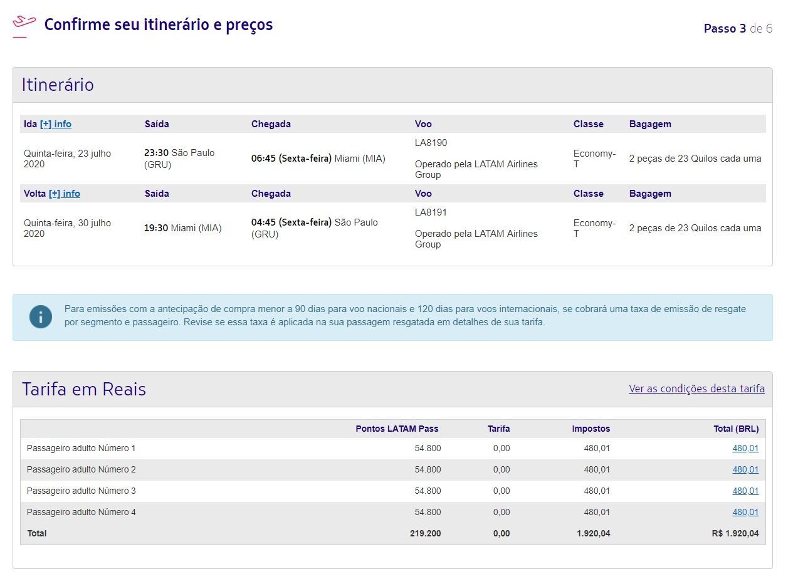Select flight number LA8191
The image size is (798, 579).
pos(431,212)
